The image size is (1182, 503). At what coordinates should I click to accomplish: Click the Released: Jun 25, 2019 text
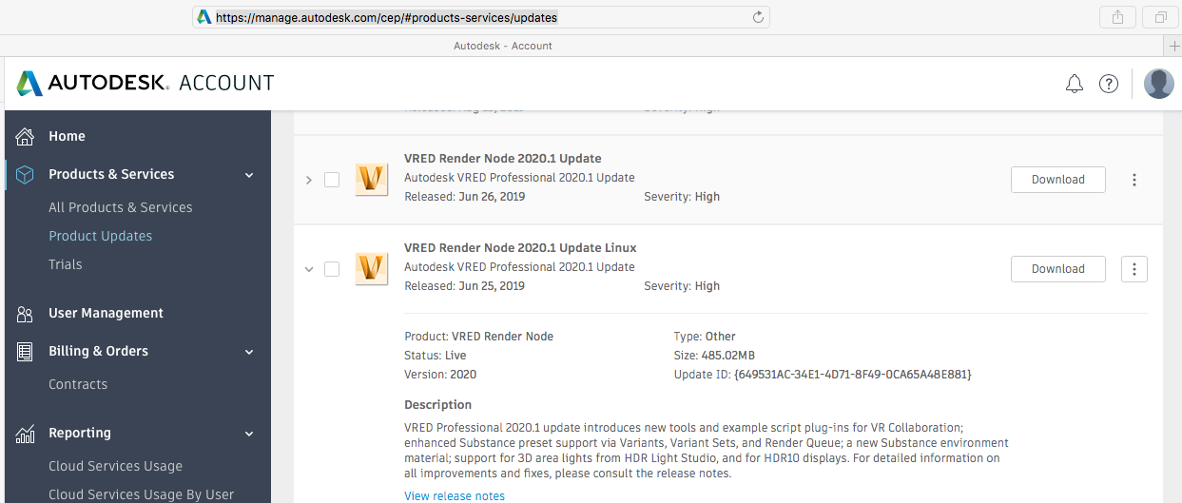point(465,286)
